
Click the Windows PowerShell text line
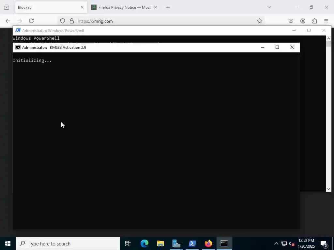click(36, 38)
